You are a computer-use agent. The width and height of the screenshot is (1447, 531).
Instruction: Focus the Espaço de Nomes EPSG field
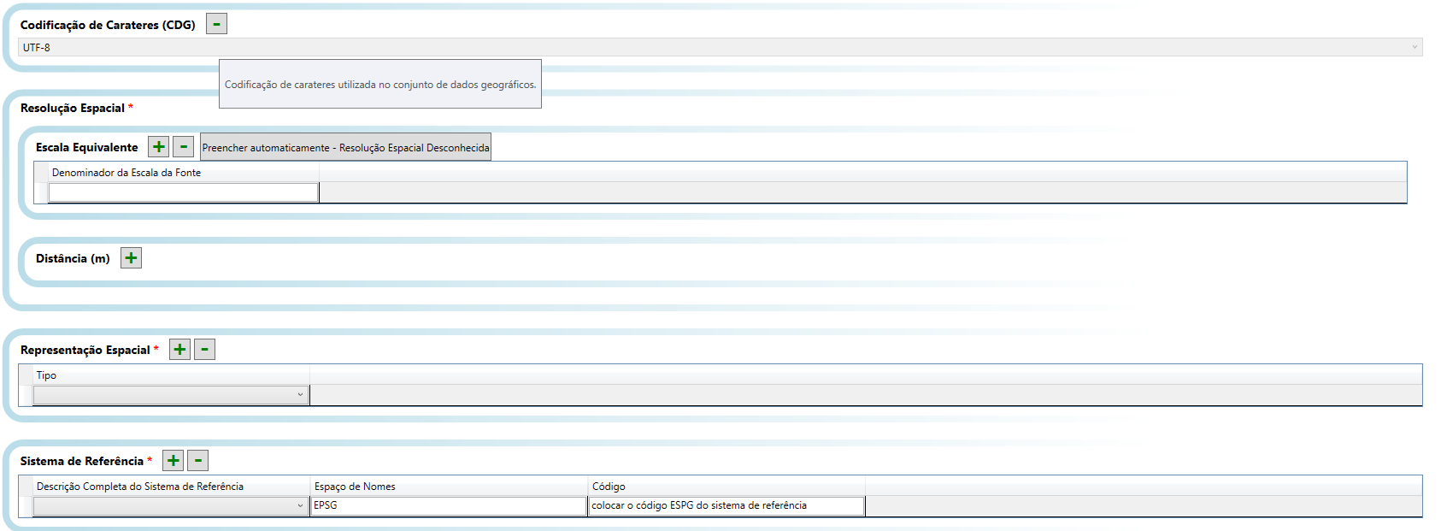click(x=448, y=506)
